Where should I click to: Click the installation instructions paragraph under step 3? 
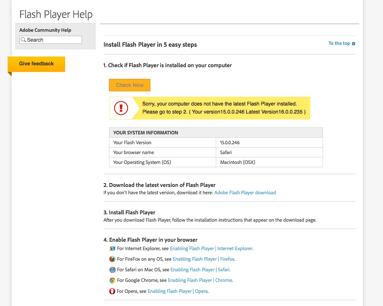pyautogui.click(x=210, y=220)
